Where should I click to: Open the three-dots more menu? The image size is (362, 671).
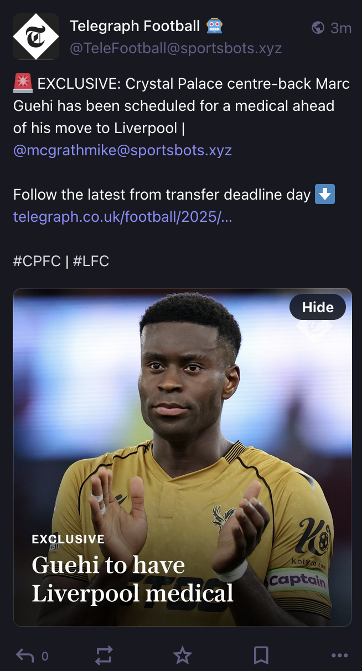tap(339, 655)
